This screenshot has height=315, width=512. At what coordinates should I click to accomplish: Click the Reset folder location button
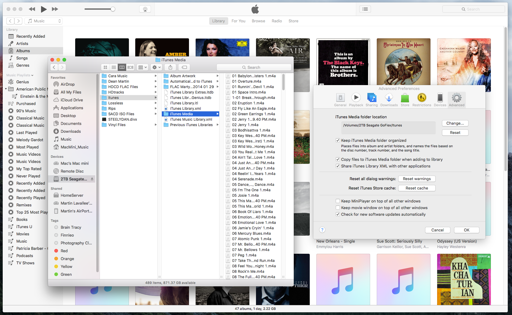(x=455, y=132)
